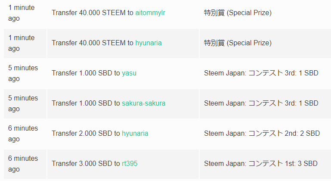331x181 pixels.
Task: Open the aitommylr account link
Action: pos(150,13)
